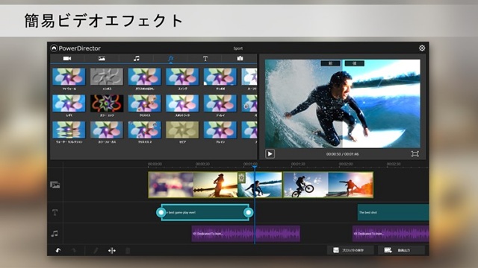Viewport: 478px width, 268px height.
Task: Choose the grayscale emboss effect thumbnail
Action: pyautogui.click(x=107, y=77)
